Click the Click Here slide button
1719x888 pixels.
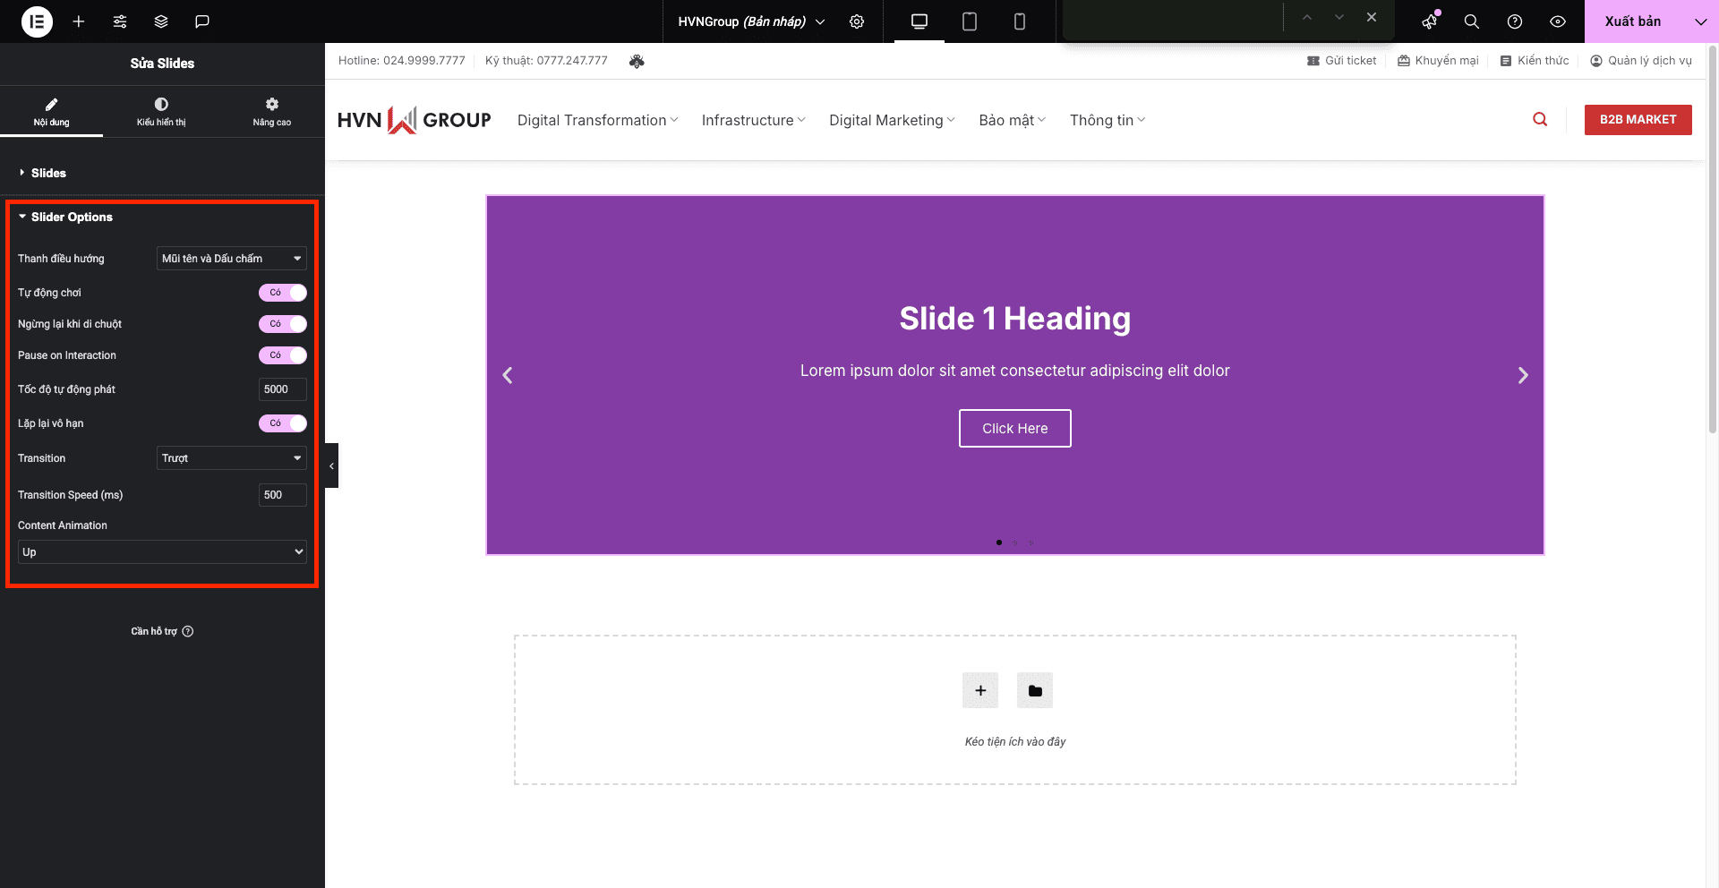click(x=1014, y=429)
